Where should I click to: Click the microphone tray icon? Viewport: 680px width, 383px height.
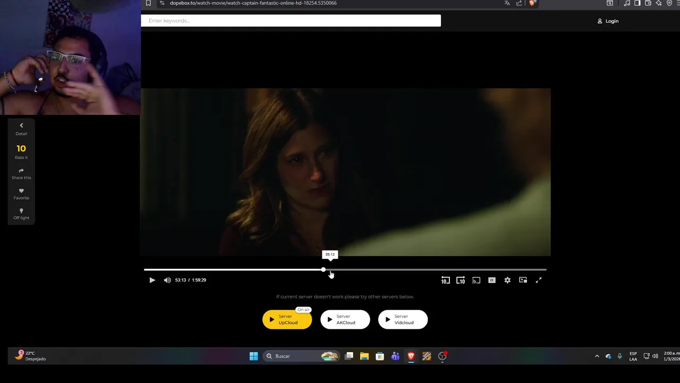coord(619,356)
